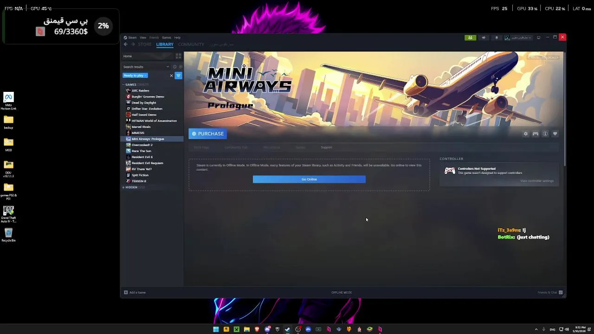This screenshot has width=594, height=334.
Task: Open Discord from the taskbar
Action: [267, 329]
